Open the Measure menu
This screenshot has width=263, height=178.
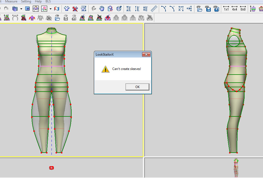11,2
